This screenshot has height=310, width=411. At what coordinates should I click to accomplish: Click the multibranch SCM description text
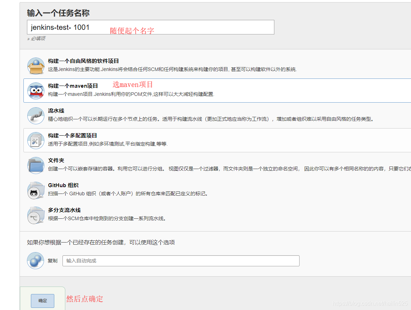click(107, 219)
